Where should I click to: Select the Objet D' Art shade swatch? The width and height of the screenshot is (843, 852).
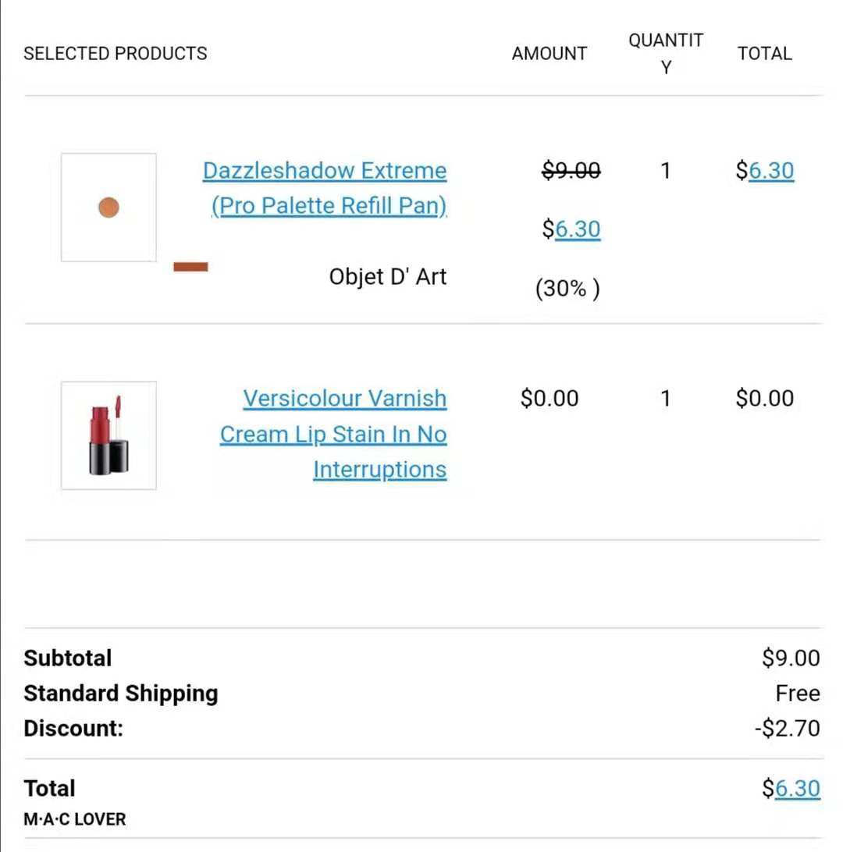click(x=190, y=267)
